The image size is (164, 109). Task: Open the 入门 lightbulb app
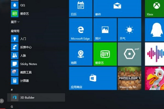(36, 39)
